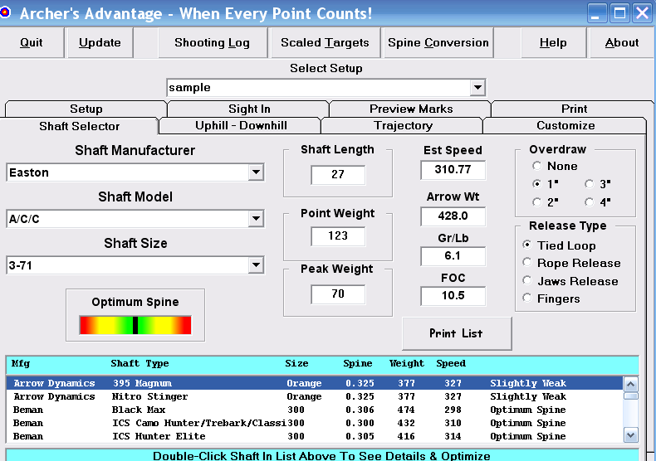Switch to the Trajectory tab
The height and width of the screenshot is (461, 656).
click(x=403, y=126)
